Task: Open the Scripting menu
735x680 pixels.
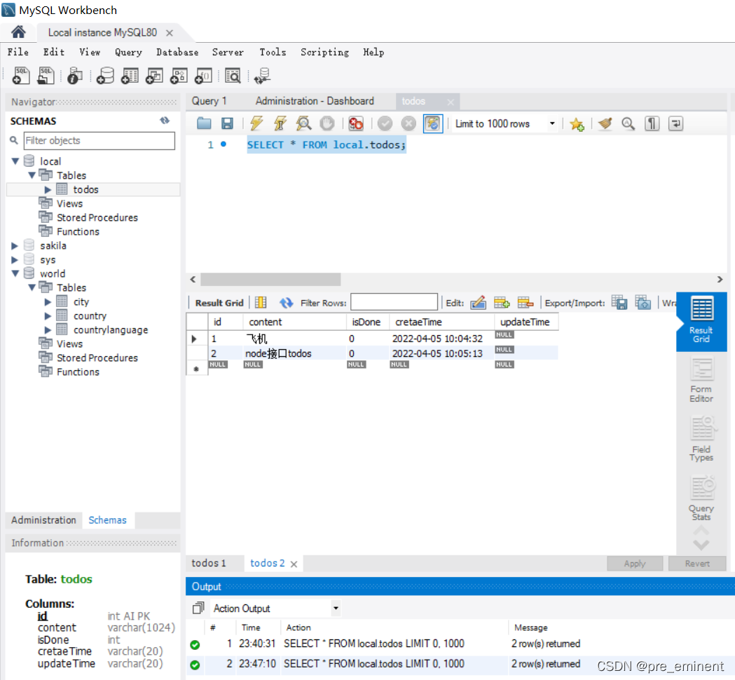Action: [x=324, y=52]
